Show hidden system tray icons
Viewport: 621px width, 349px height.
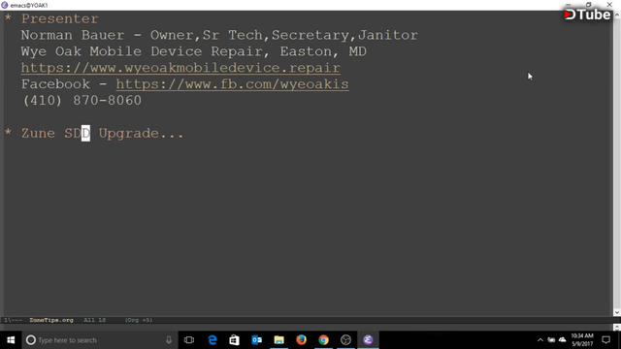tap(540, 340)
